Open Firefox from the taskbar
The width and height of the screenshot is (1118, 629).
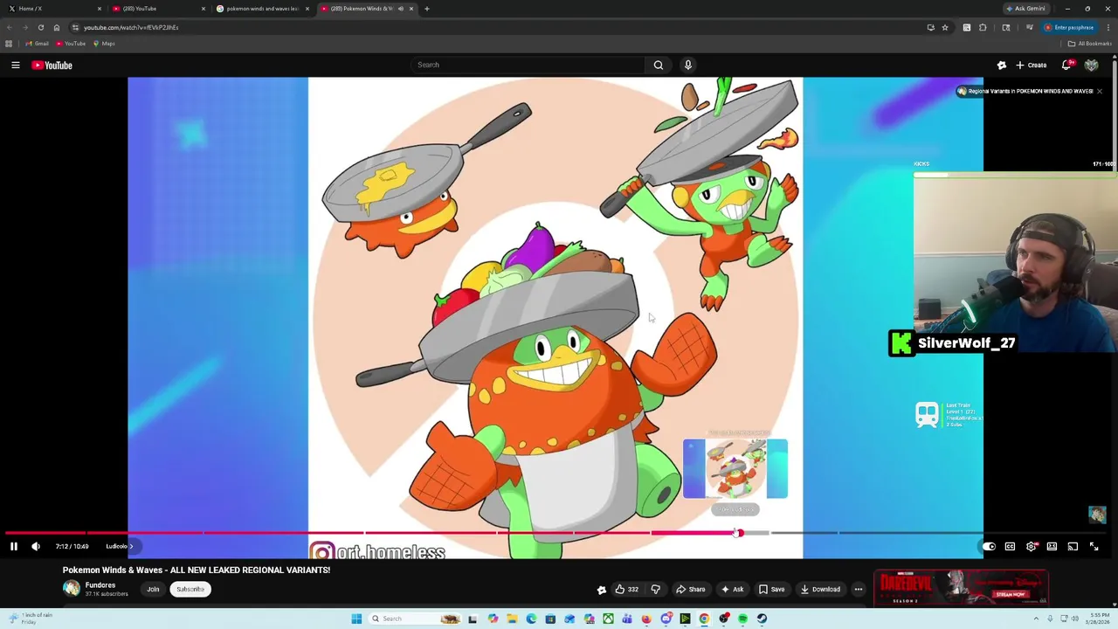pyautogui.click(x=646, y=619)
